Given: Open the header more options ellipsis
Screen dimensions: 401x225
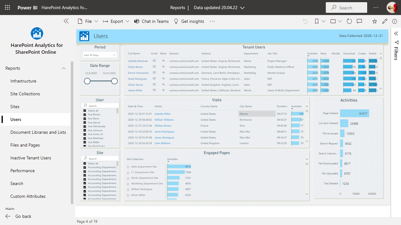Looking at the screenshot, I should 376,7.
